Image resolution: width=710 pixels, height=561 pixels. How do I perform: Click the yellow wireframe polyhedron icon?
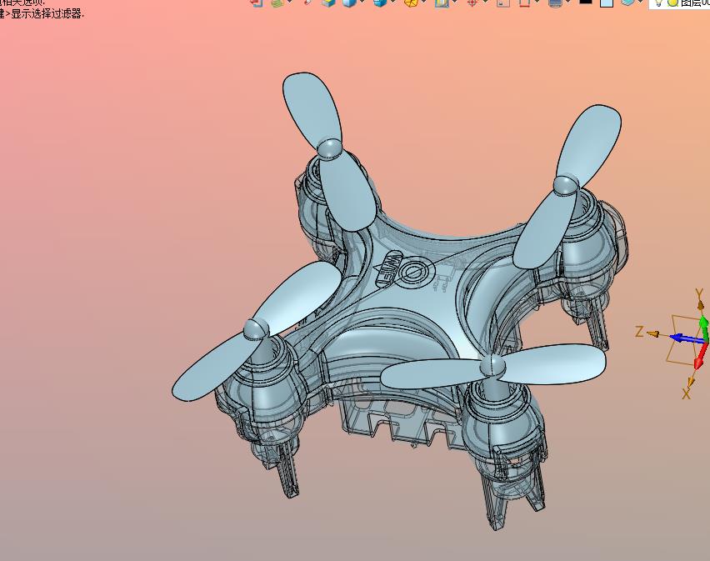(411, 3)
